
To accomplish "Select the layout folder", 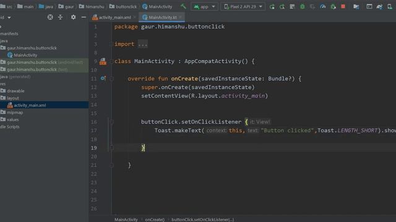I will [13, 98].
